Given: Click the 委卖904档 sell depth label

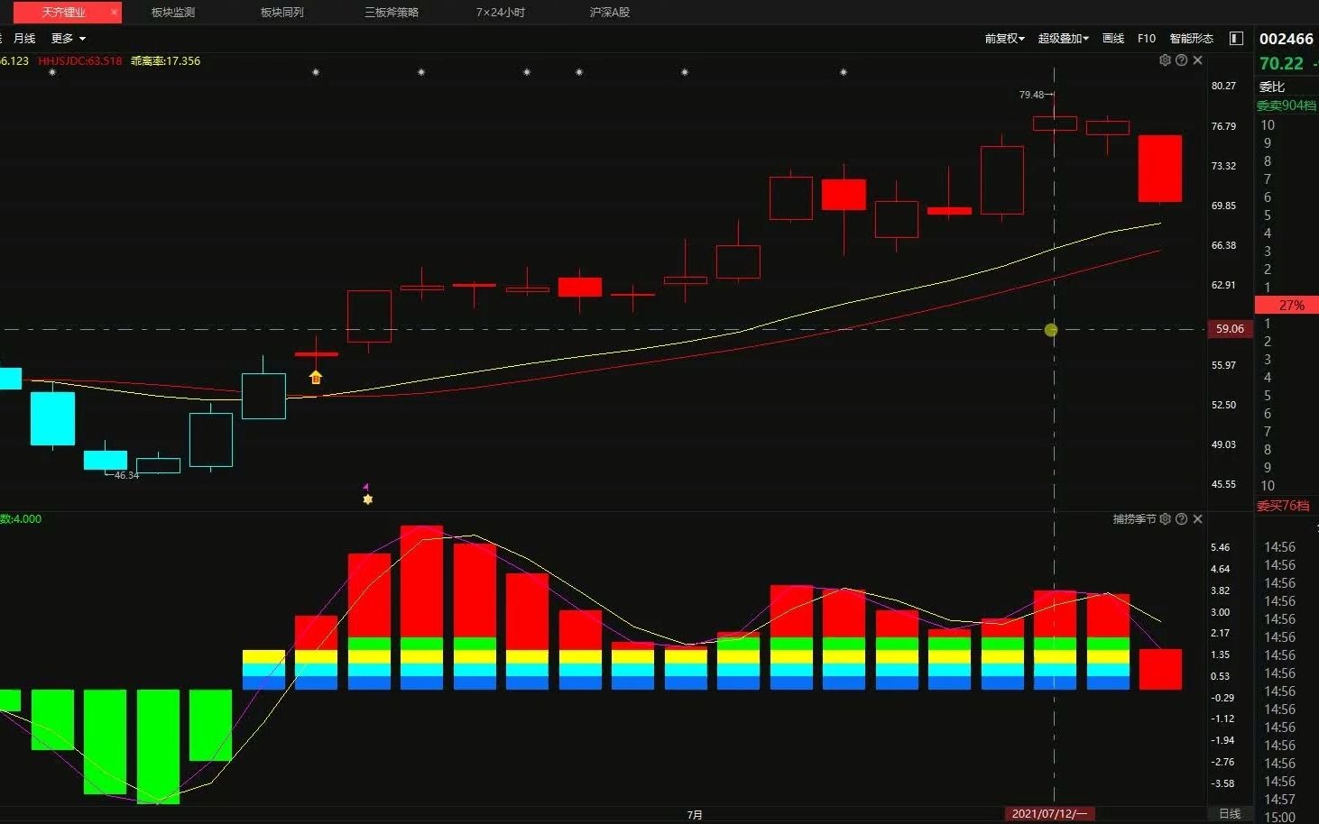Looking at the screenshot, I should pos(1287,105).
